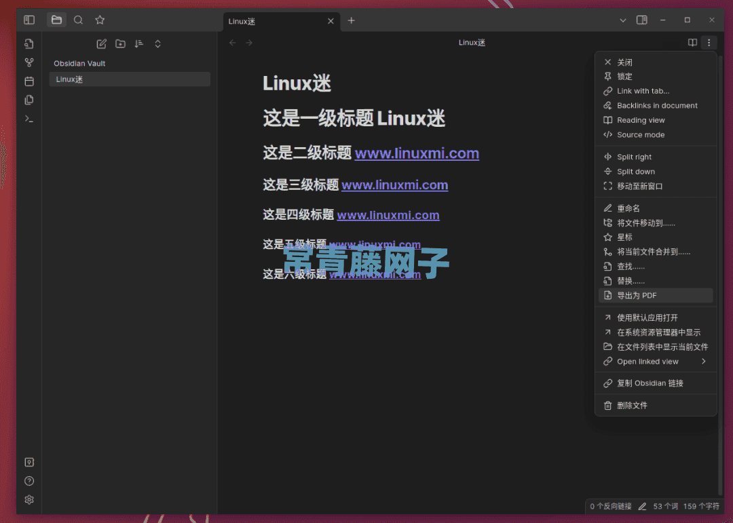
Task: Add a new tab with plus button
Action: 352,20
